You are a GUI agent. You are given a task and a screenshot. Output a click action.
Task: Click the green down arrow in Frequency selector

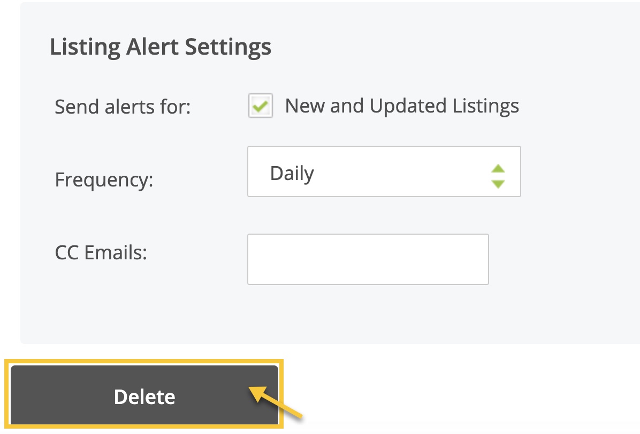498,184
